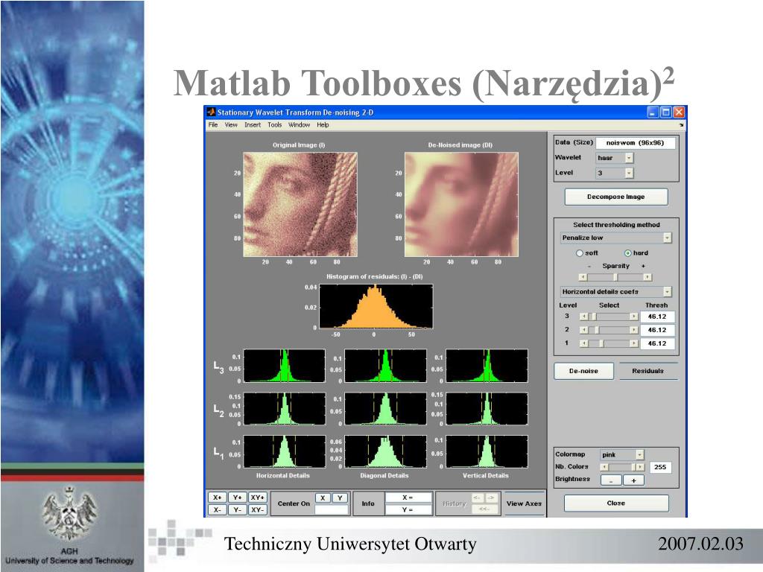The height and width of the screenshot is (572, 763).
Task: Decrease brightness with the minus button
Action: point(611,480)
